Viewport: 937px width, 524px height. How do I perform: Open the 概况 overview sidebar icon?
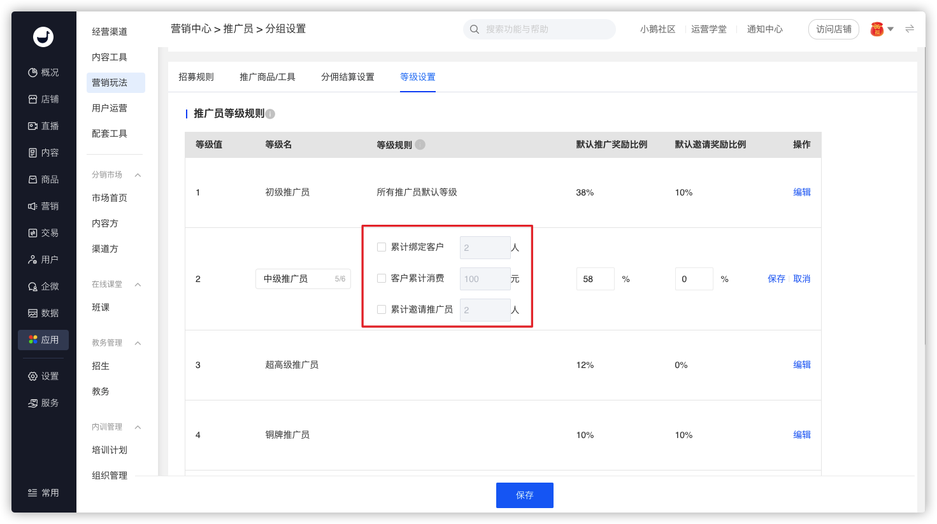pyautogui.click(x=32, y=73)
